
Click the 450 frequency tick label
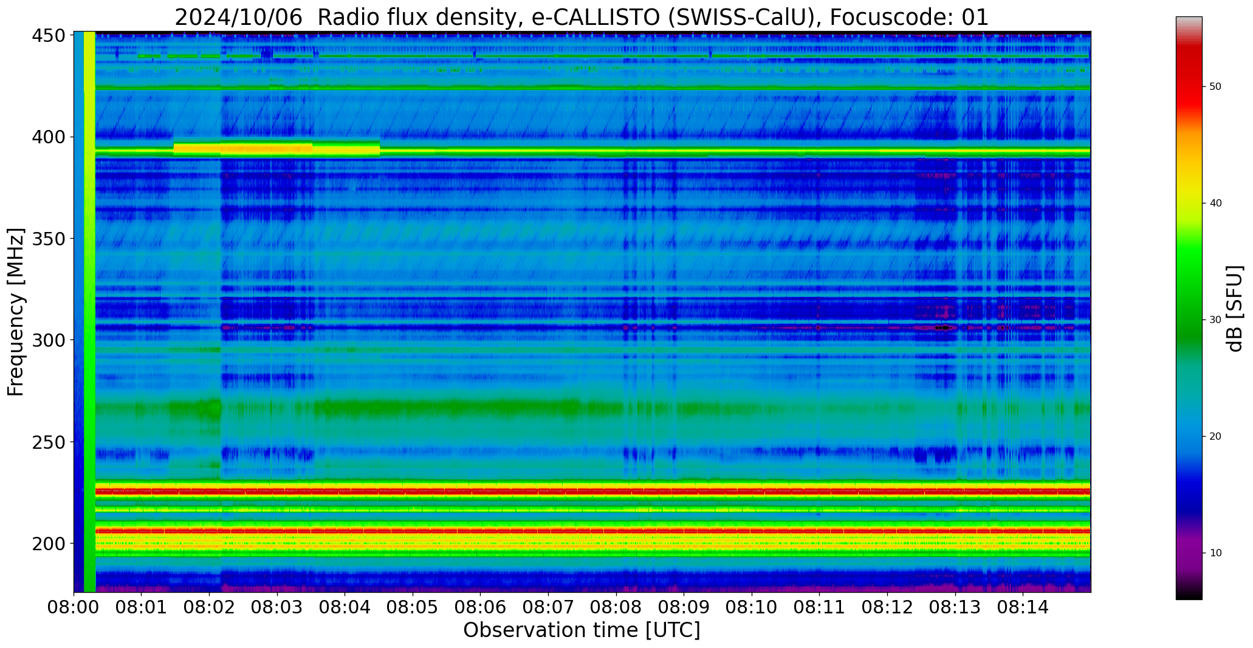click(49, 36)
